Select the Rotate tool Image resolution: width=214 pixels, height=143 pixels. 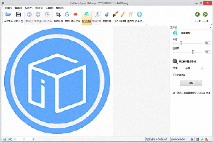pyautogui.click(x=67, y=15)
